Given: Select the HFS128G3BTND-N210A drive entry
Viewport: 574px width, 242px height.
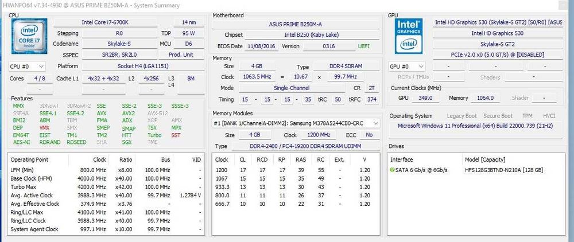Looking at the screenshot, I should tap(476, 170).
